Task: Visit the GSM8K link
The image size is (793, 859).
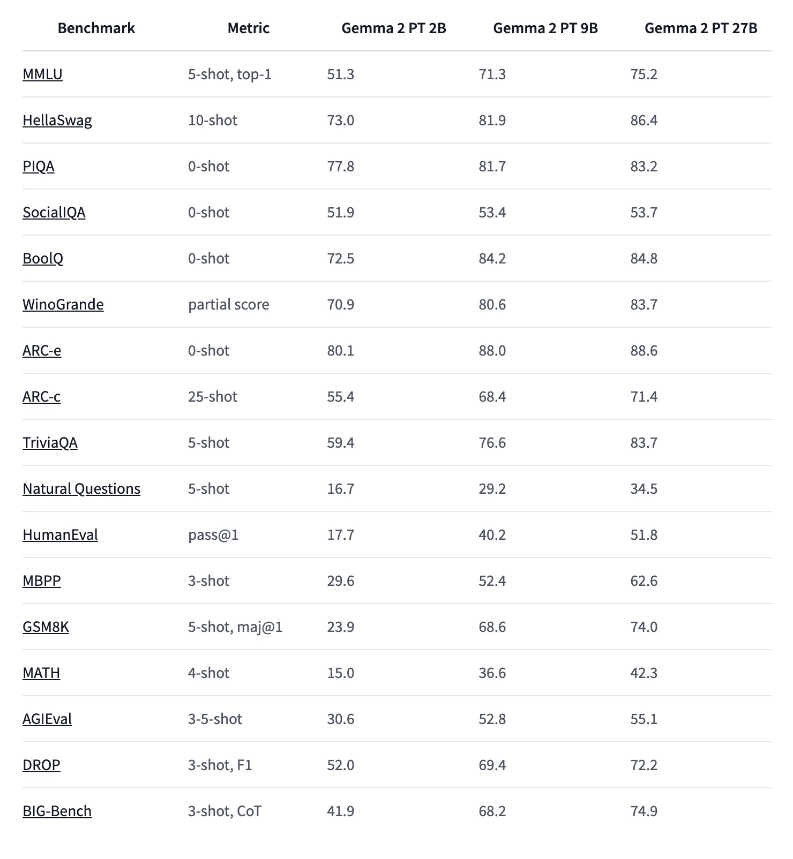Action: pos(46,627)
